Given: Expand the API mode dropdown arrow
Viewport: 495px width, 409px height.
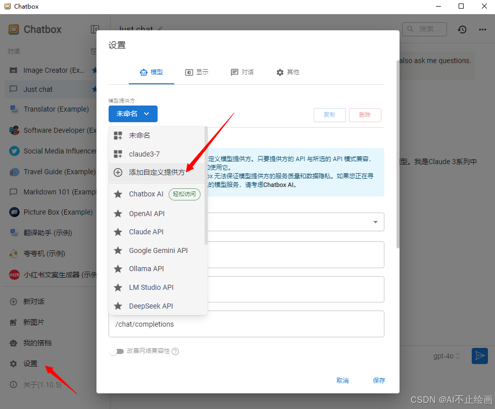Looking at the screenshot, I should (x=375, y=222).
